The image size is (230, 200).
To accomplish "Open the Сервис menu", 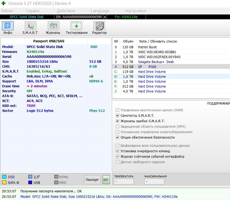I will [x=33, y=11].
